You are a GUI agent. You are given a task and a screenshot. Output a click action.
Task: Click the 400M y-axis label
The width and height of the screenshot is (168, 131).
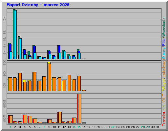[x=5, y=104]
